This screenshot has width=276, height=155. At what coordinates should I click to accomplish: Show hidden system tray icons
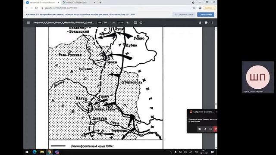171,152
